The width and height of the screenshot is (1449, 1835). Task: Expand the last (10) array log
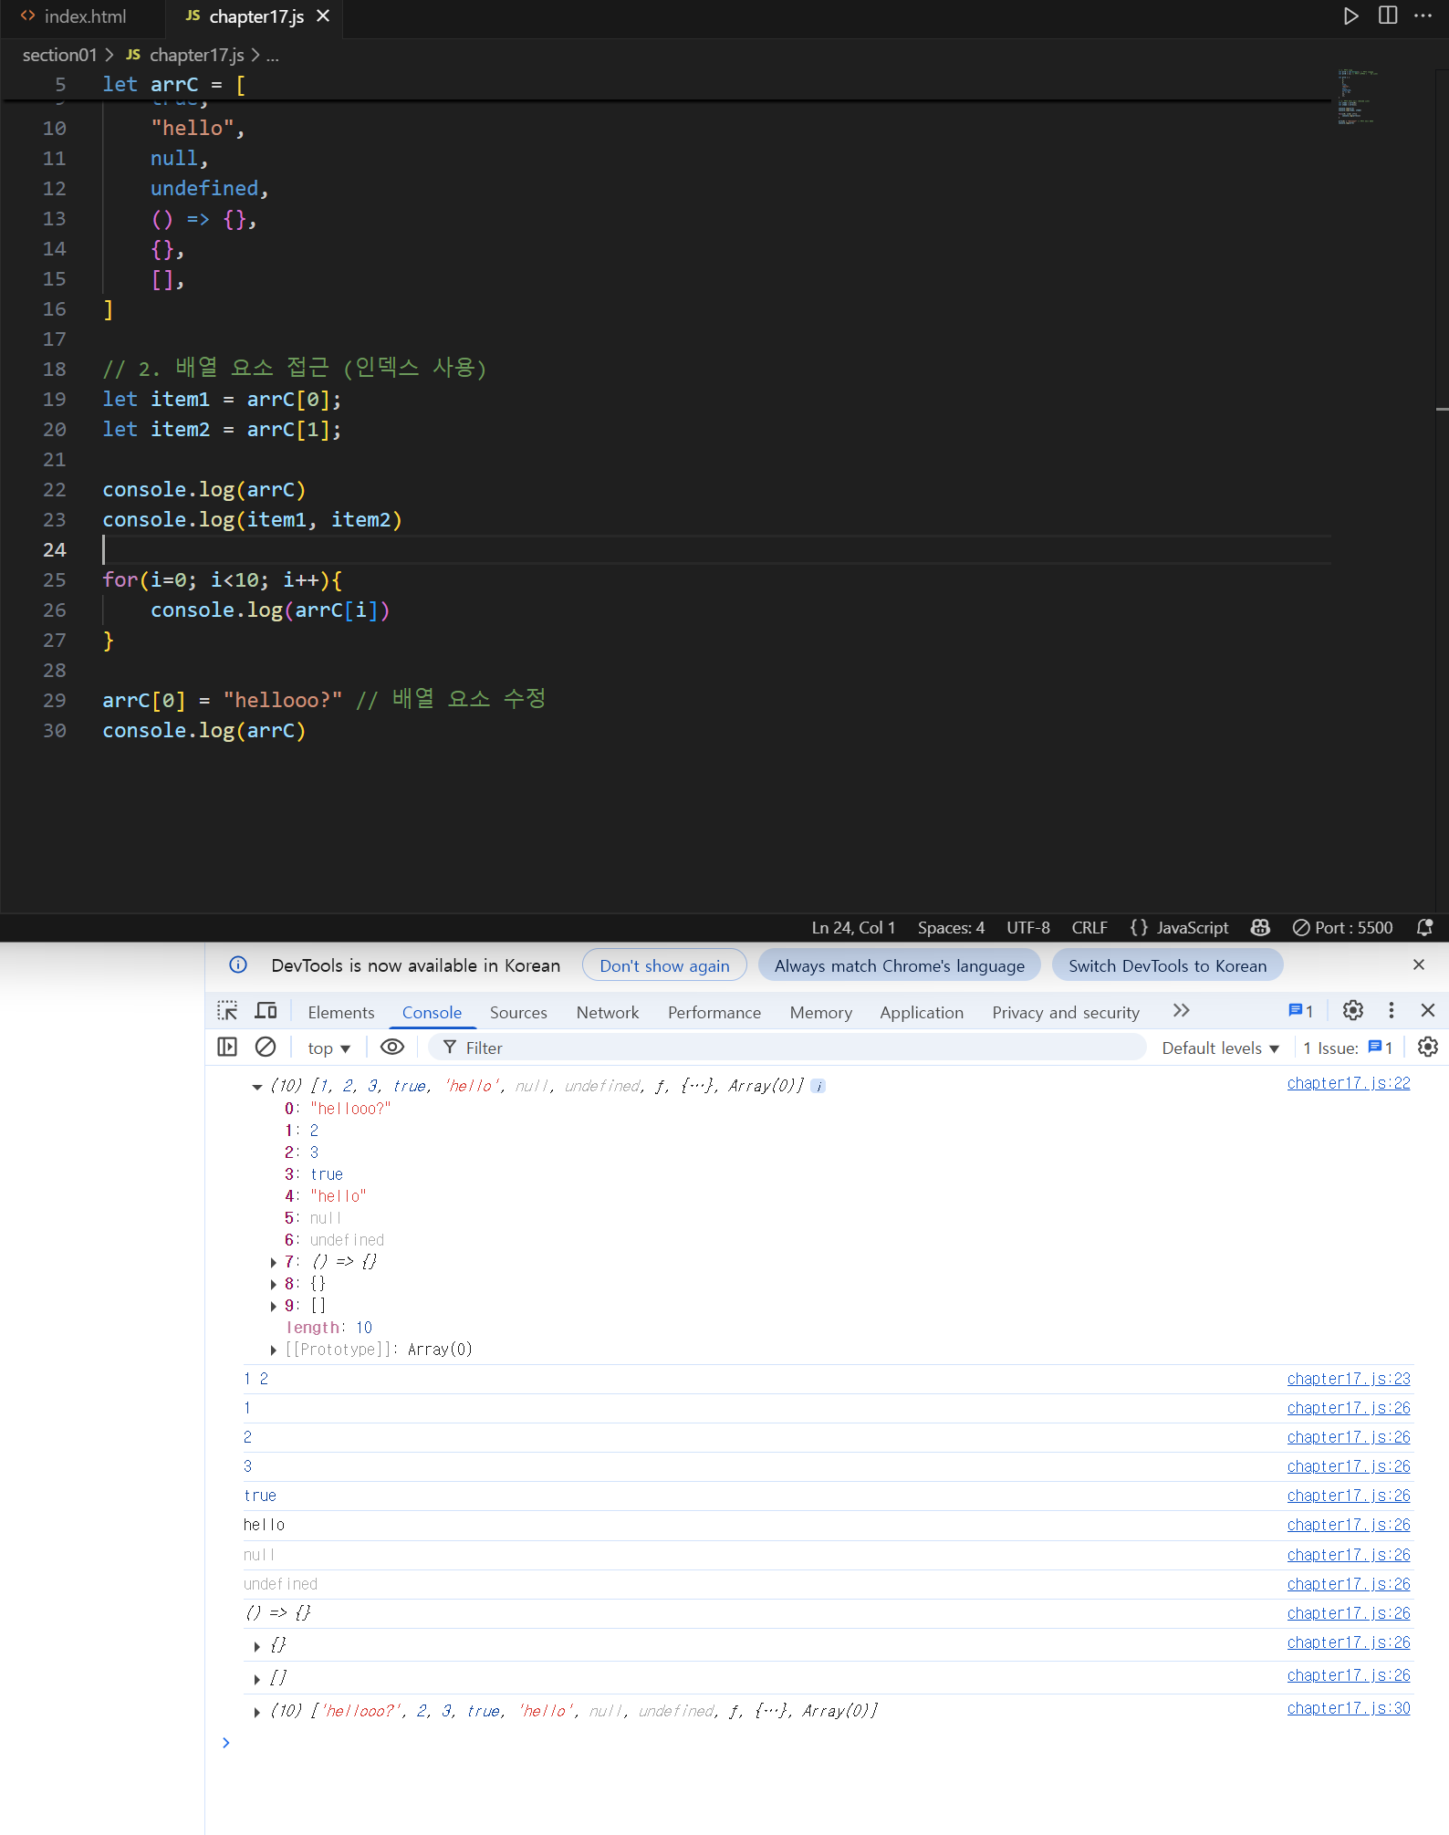tap(257, 1712)
